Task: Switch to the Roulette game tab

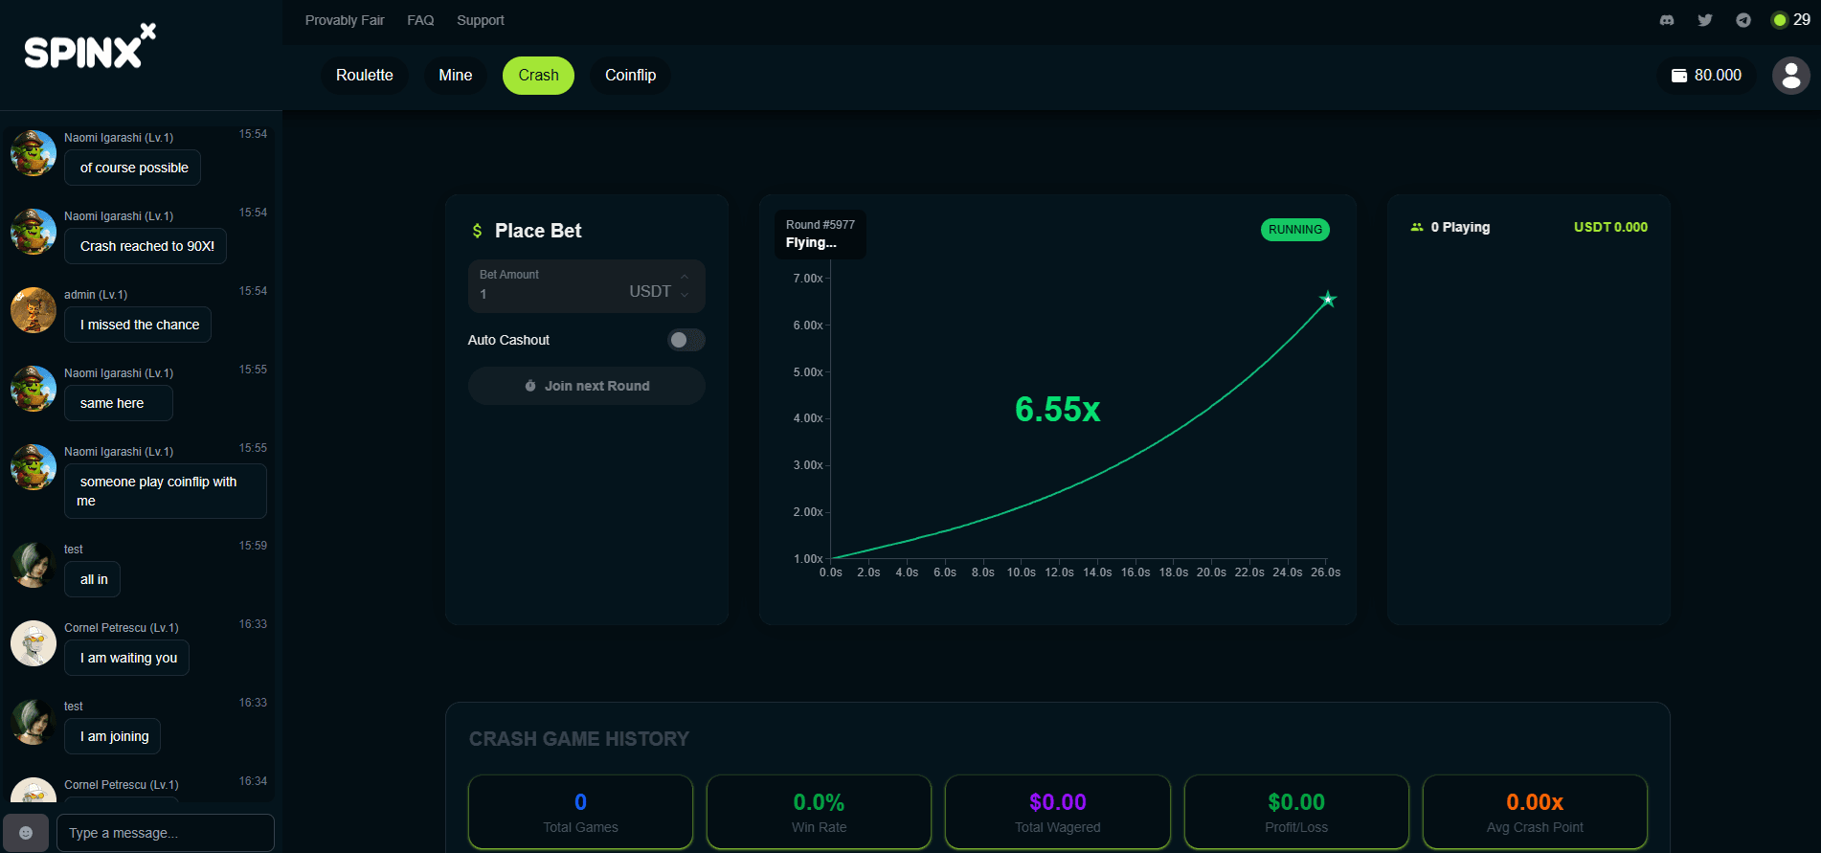Action: coord(364,76)
